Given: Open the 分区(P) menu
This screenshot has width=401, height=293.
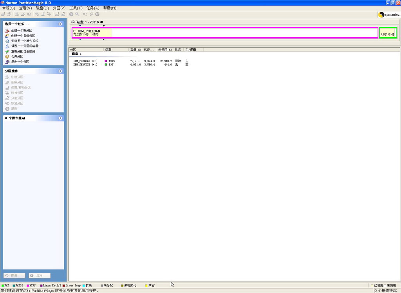Looking at the screenshot, I should 59,8.
